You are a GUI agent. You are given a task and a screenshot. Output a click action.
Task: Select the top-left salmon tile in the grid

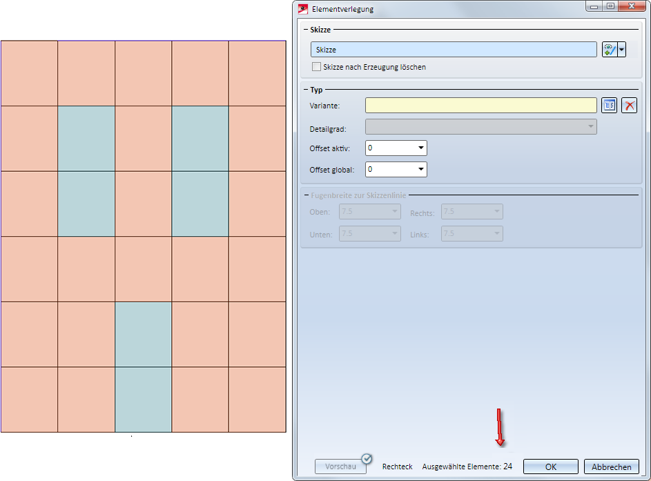click(x=29, y=73)
